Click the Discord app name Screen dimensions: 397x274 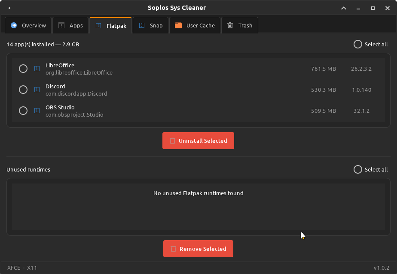pos(55,86)
